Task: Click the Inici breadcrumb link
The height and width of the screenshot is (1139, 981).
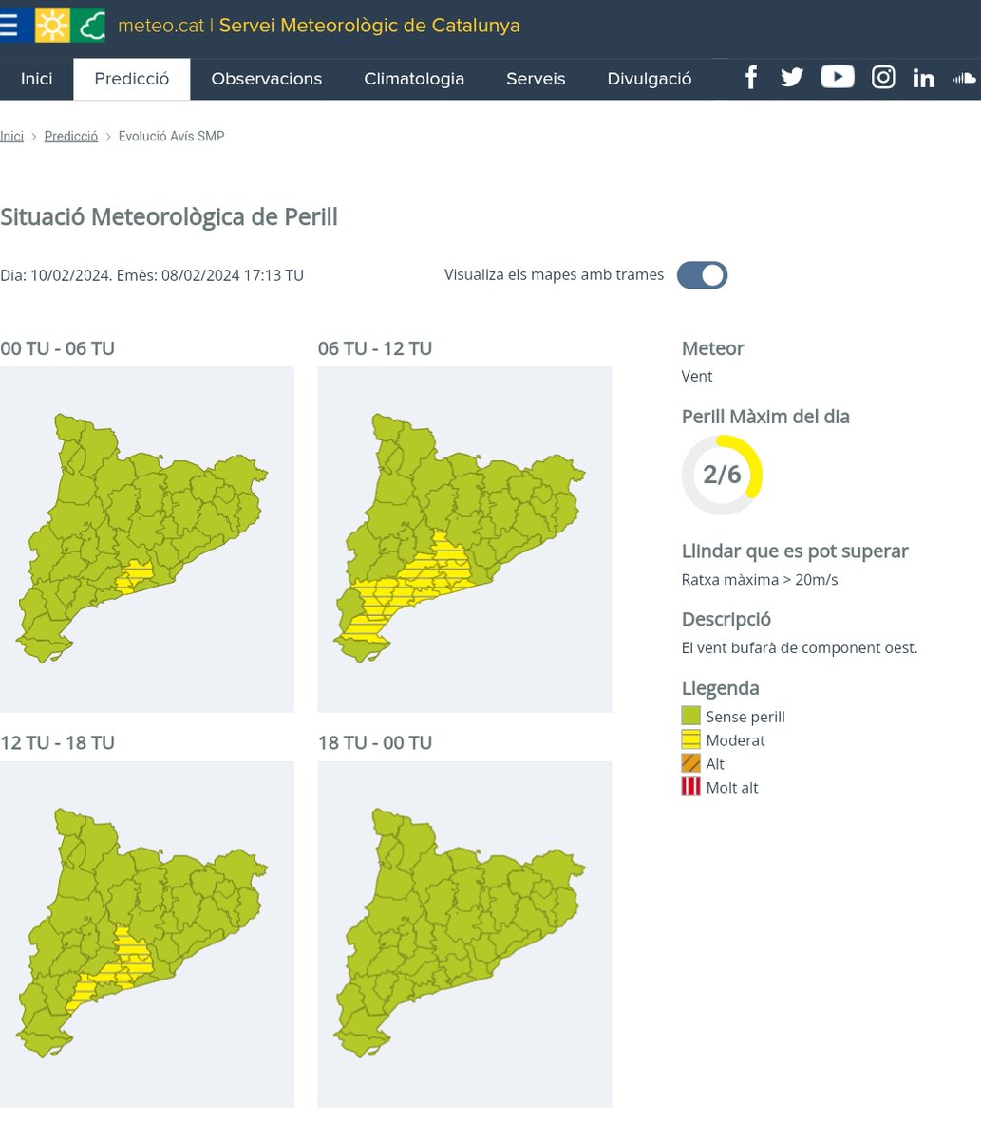Action: coord(11,137)
